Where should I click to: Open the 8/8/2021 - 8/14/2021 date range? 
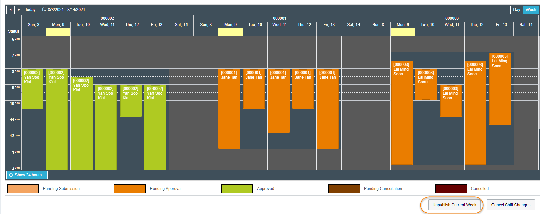tap(66, 10)
